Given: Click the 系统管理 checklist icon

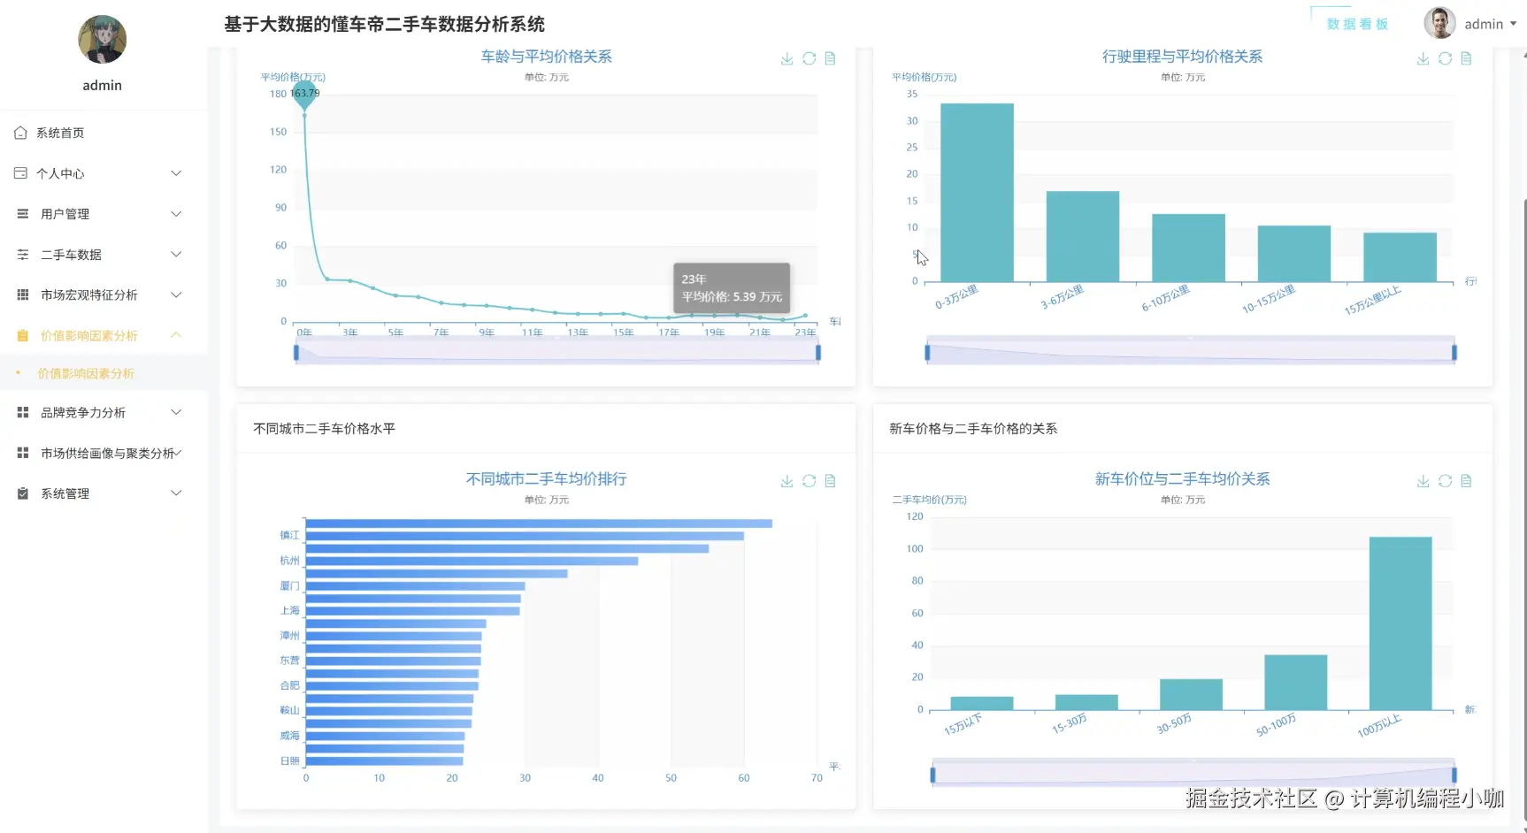Looking at the screenshot, I should tap(23, 493).
